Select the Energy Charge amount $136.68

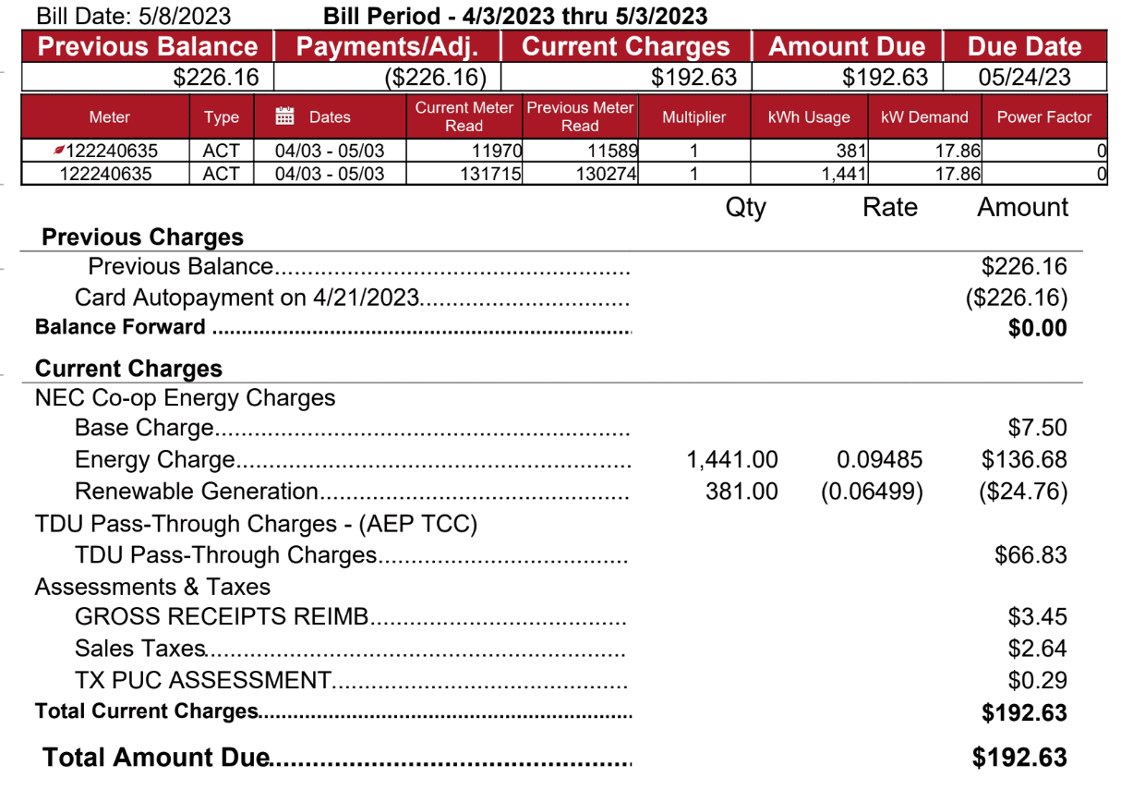tap(1024, 460)
